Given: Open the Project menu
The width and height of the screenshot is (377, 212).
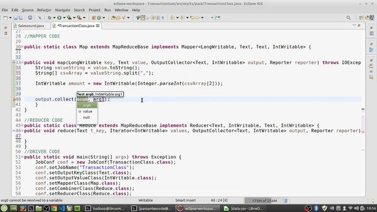Looking at the screenshot, I should point(94,10).
